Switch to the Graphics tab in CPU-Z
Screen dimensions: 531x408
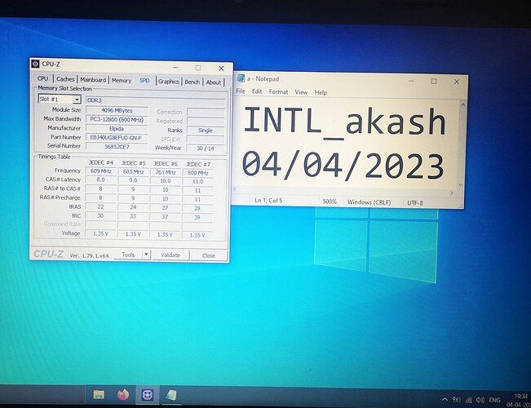[x=169, y=81]
